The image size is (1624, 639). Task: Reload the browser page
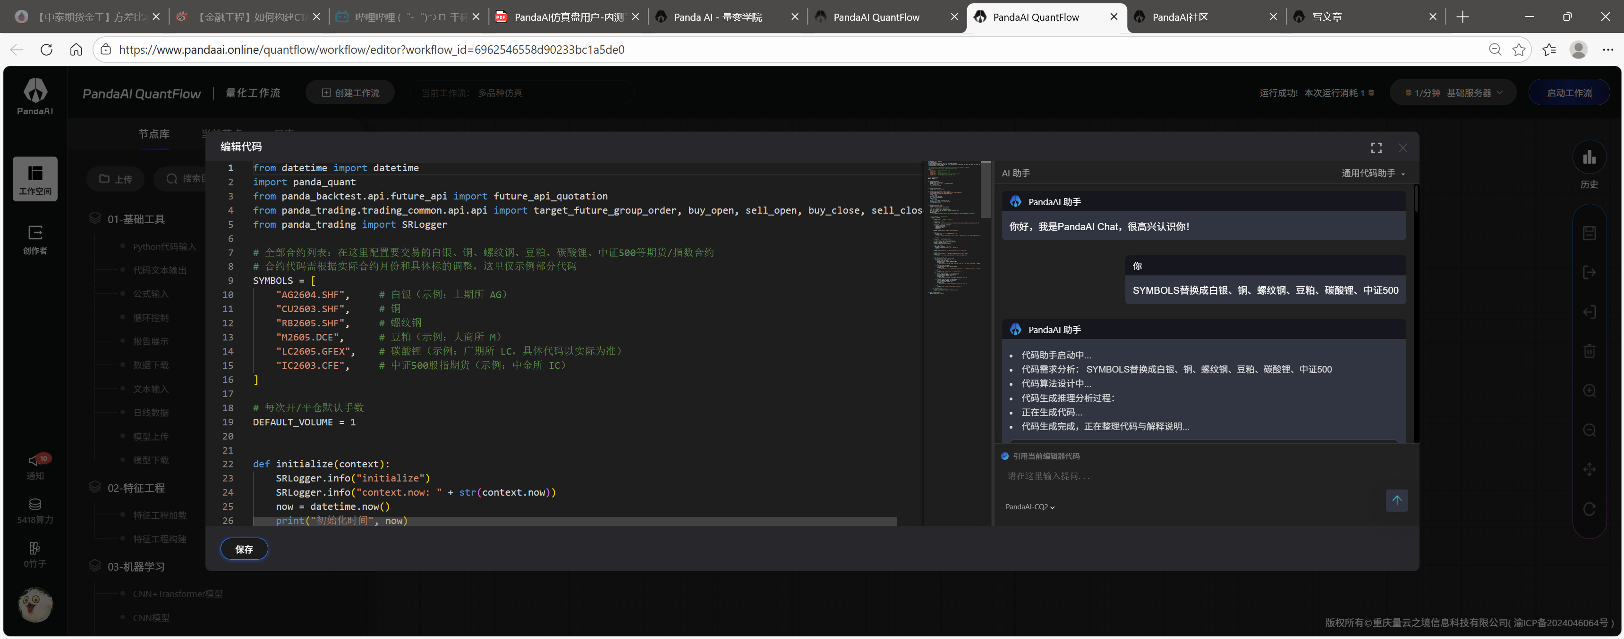click(x=47, y=49)
